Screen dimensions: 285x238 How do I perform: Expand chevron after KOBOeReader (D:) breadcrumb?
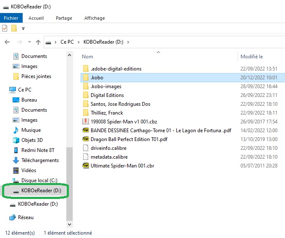[x=128, y=42]
